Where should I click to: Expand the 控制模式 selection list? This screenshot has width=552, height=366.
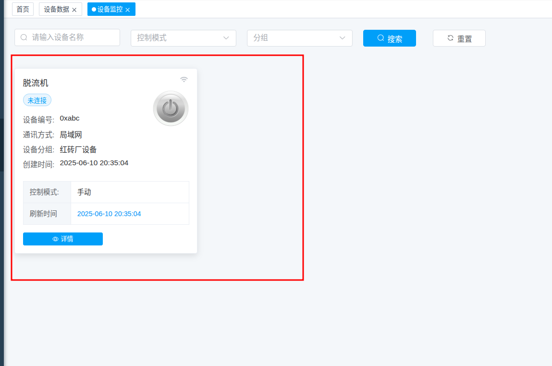pos(184,37)
